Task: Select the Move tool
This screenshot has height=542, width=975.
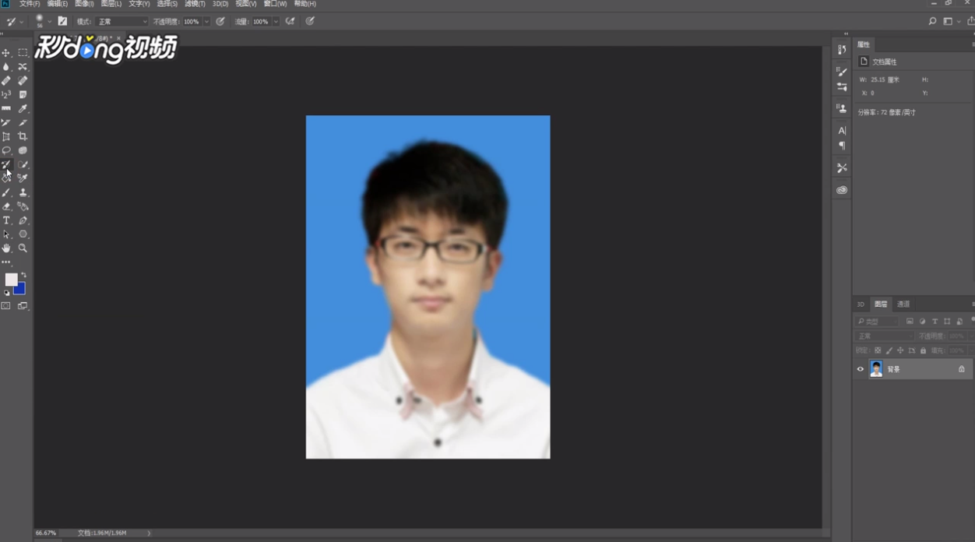Action: 6,52
